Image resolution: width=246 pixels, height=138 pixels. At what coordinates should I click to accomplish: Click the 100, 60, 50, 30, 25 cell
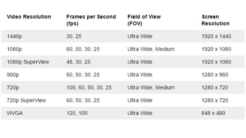pos(89,87)
